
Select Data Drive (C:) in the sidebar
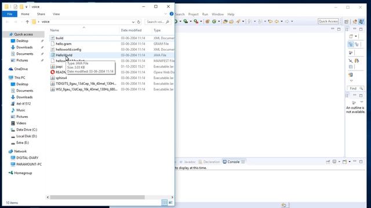click(27, 129)
